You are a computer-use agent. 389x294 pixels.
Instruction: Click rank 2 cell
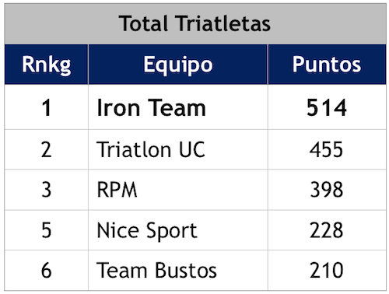pyautogui.click(x=46, y=149)
